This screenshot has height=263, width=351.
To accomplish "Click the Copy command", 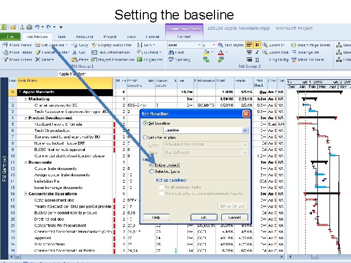I will click(80, 45).
